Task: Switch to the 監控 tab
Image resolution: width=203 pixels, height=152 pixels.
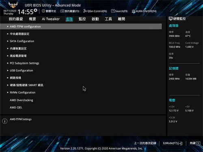Action: click(x=82, y=19)
